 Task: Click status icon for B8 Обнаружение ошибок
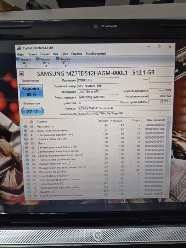point(28,172)
